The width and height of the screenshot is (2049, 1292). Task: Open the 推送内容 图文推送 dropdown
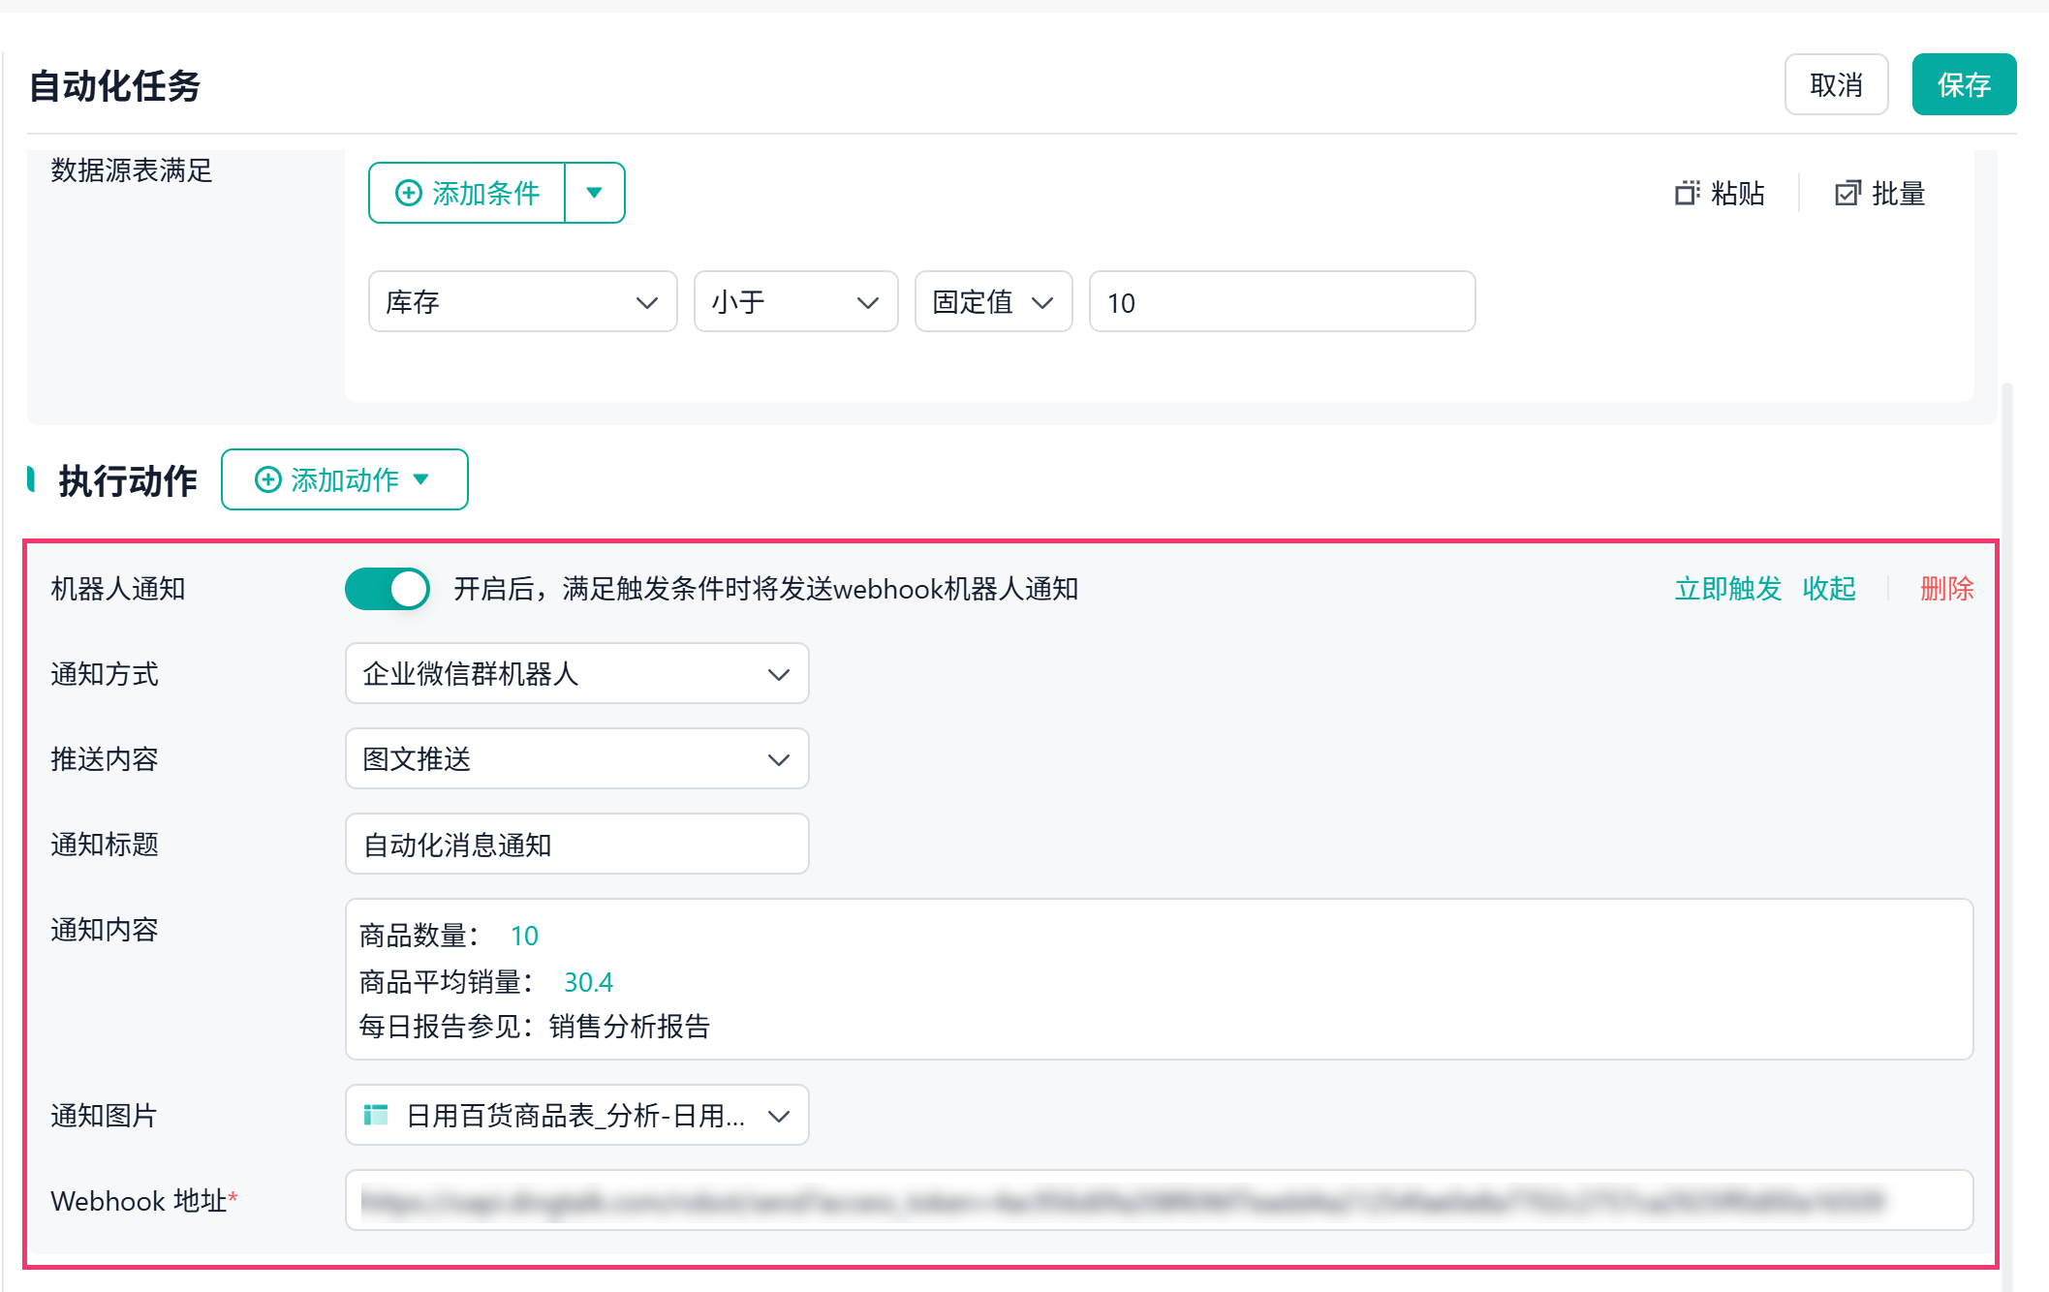pos(576,759)
